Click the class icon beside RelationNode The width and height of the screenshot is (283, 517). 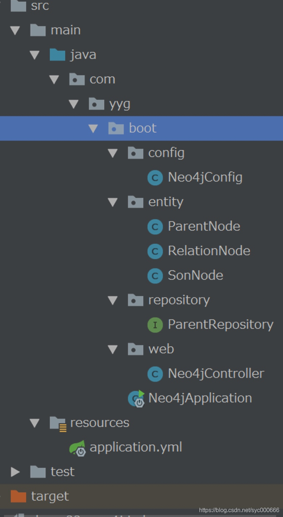155,251
